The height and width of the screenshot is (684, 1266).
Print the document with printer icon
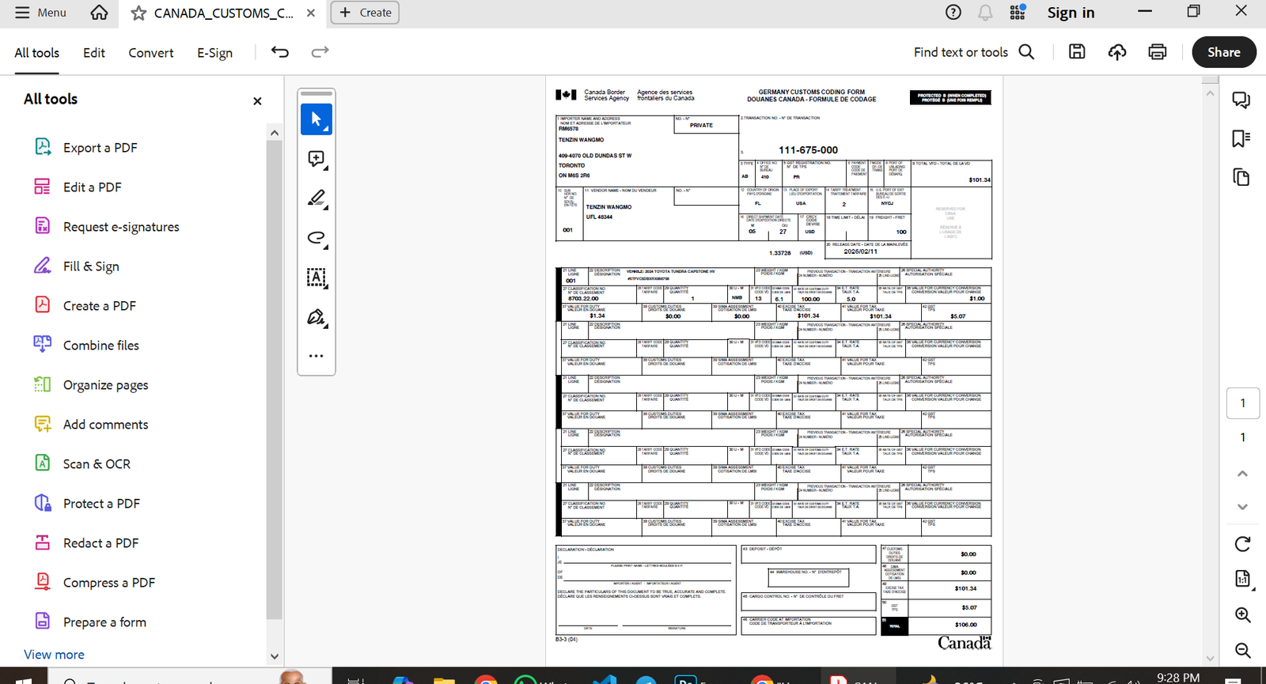tap(1157, 52)
